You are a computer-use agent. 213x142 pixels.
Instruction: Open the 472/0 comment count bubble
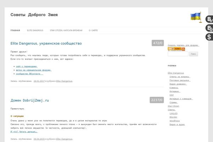point(157,43)
